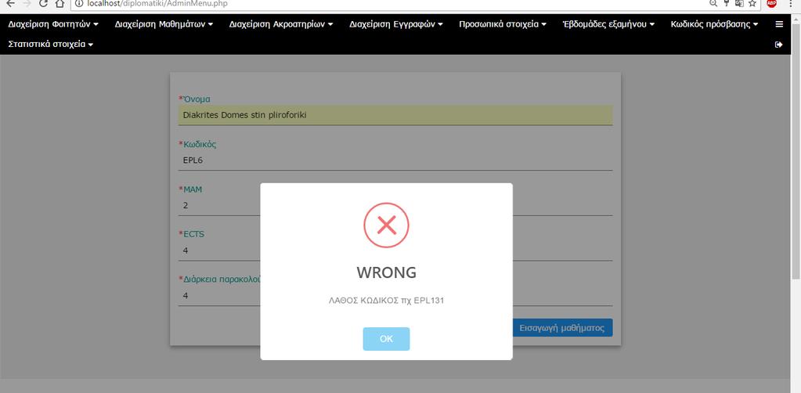This screenshot has width=801, height=393.
Task: Click the saved password key icon
Action: pos(727,3)
